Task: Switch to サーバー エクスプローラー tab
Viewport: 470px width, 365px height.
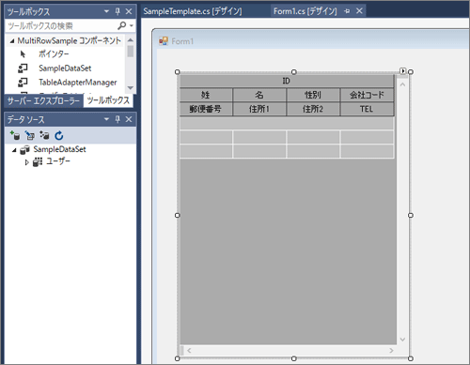Action: point(43,100)
